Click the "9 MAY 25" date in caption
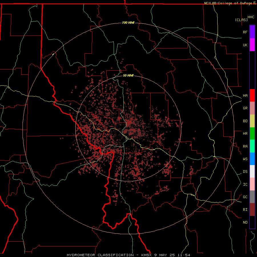 tap(164, 255)
